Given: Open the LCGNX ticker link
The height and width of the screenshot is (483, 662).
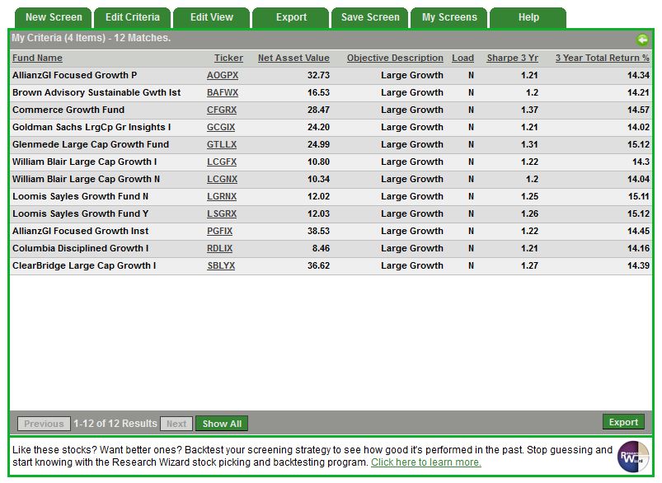Looking at the screenshot, I should tap(222, 179).
